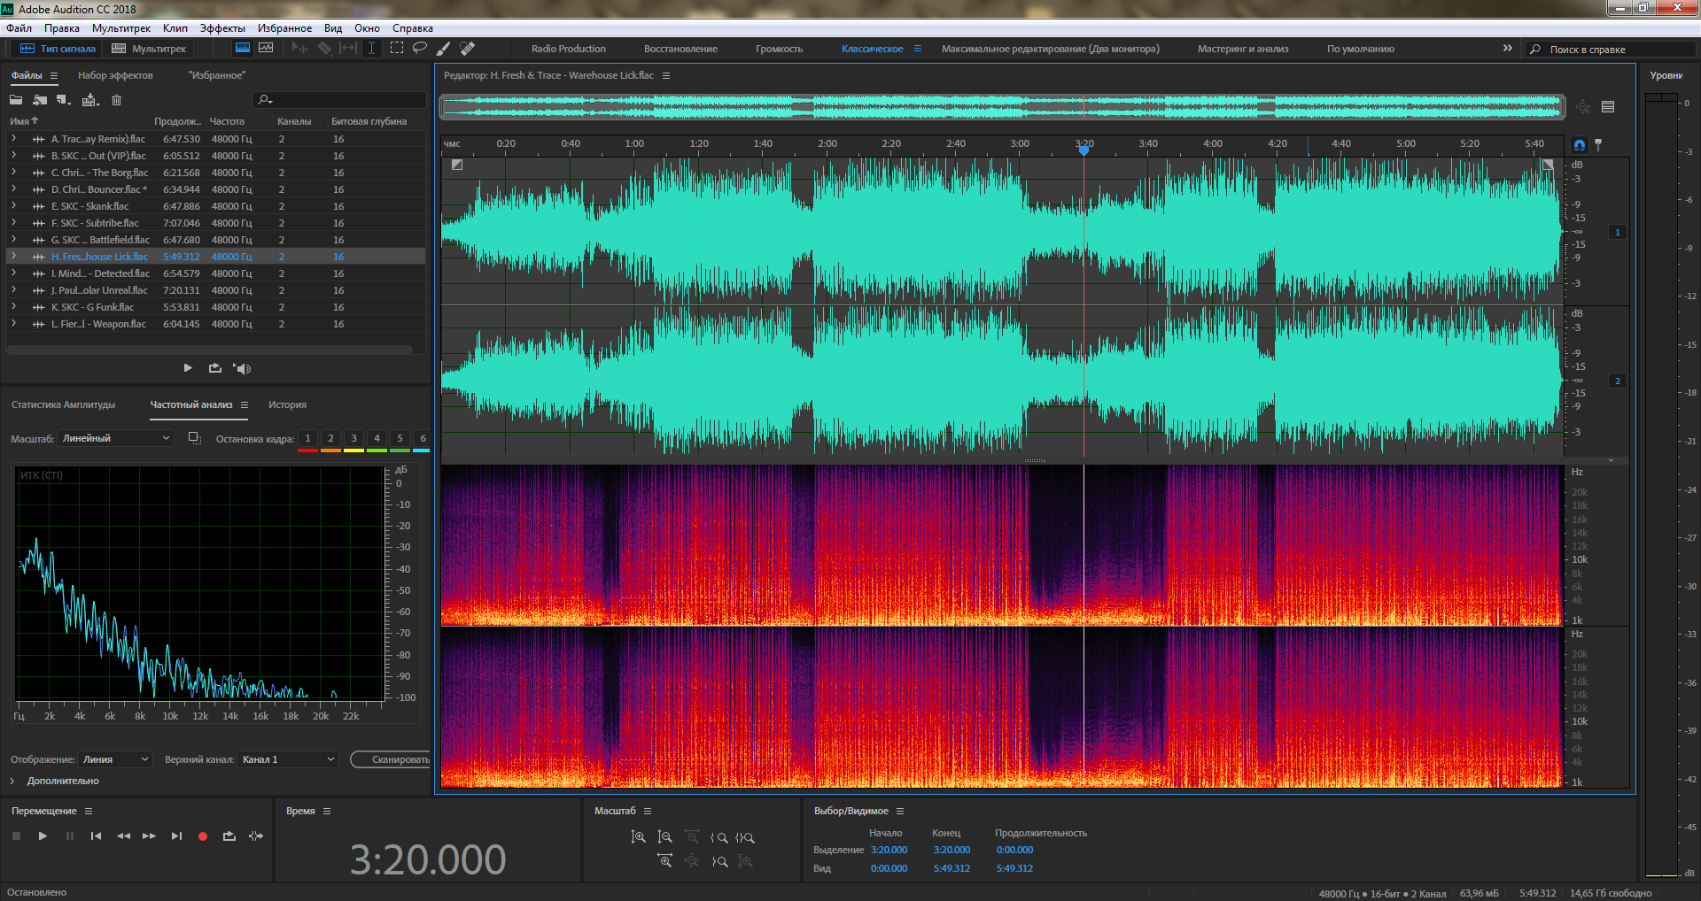Select the Marquee selection tool

[396, 48]
